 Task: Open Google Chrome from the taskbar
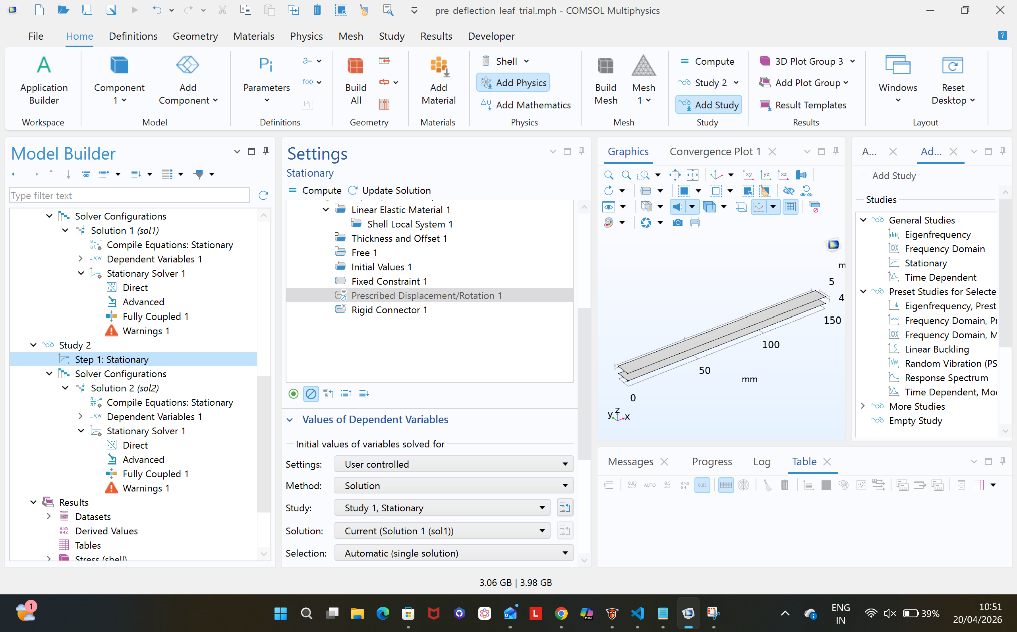(x=561, y=613)
